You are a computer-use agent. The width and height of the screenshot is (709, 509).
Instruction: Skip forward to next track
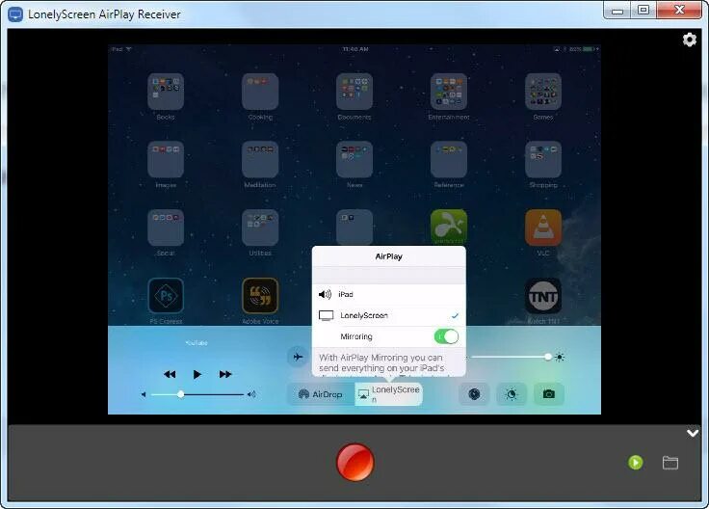tap(225, 374)
